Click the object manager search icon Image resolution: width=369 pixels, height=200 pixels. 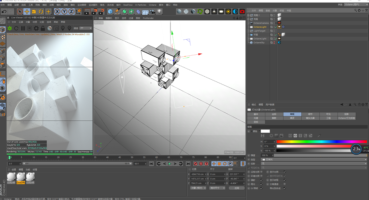(x=355, y=10)
